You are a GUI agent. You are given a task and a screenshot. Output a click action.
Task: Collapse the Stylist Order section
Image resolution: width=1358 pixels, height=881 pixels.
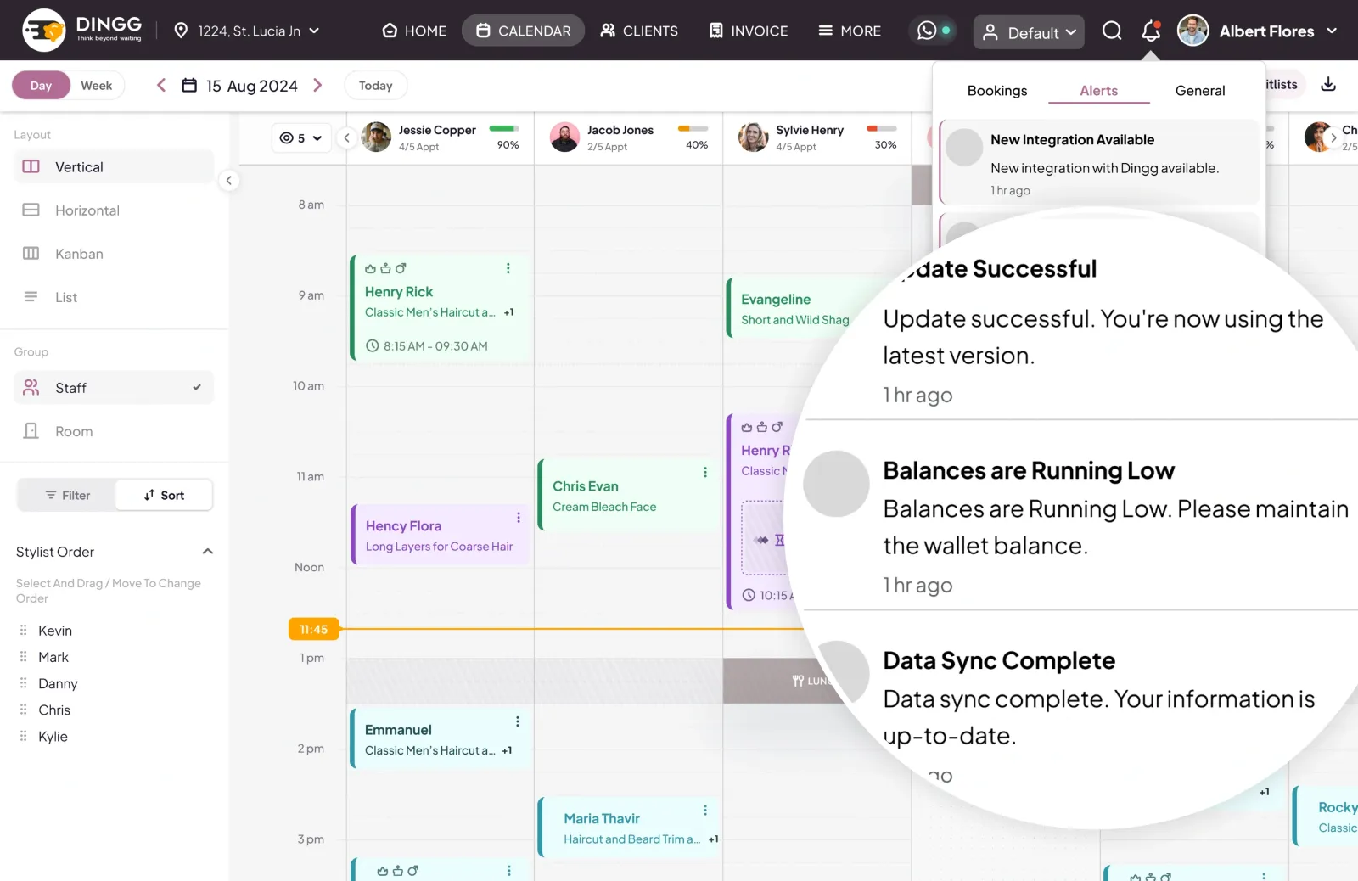tap(208, 552)
